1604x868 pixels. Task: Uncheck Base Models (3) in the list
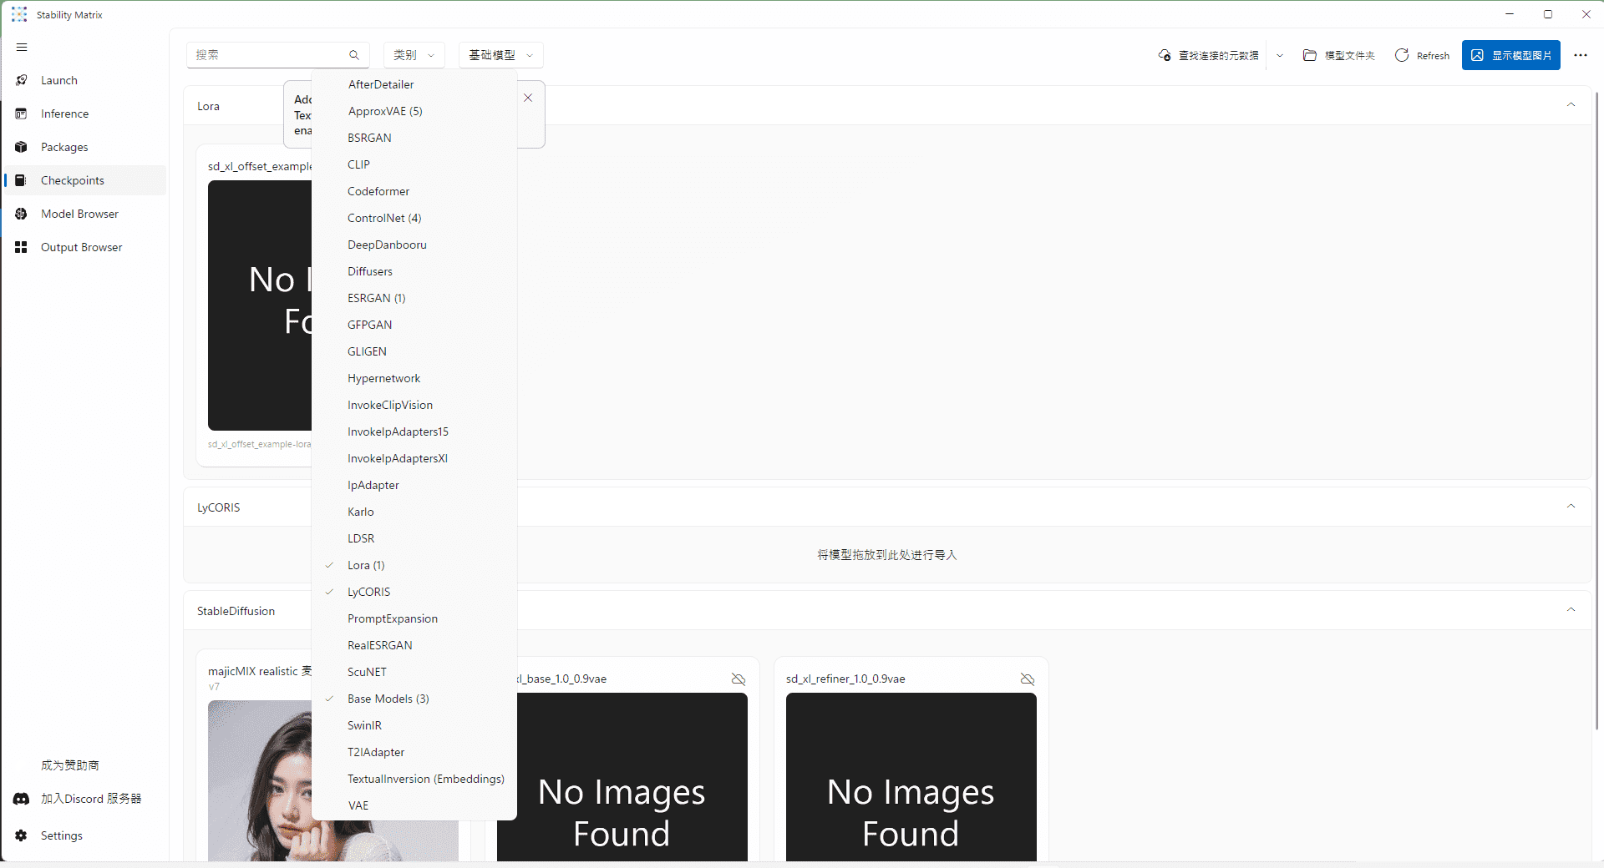(414, 699)
